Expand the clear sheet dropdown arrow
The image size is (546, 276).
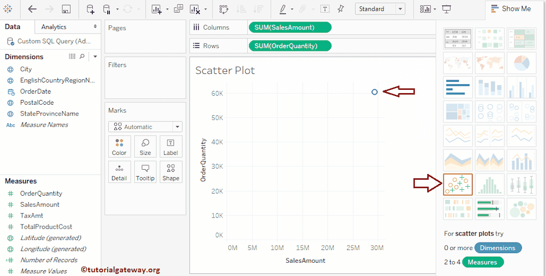(x=206, y=10)
